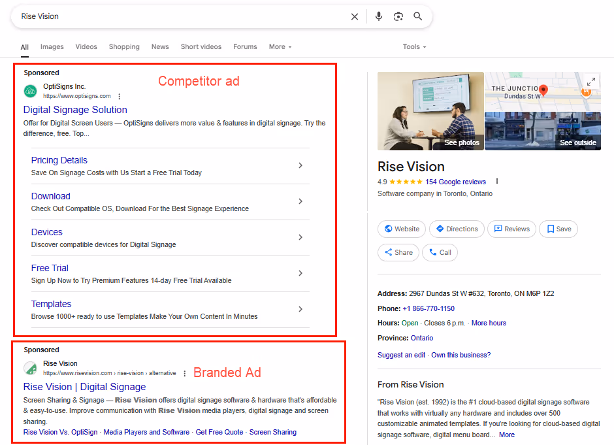Switch to the Shopping tab
This screenshot has height=445, width=614.
click(x=124, y=46)
